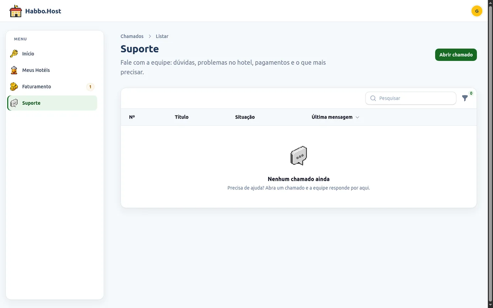
Task: Click the Nº column header
Action: point(132,117)
